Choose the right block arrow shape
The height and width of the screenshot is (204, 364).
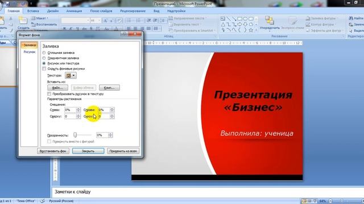240,24
